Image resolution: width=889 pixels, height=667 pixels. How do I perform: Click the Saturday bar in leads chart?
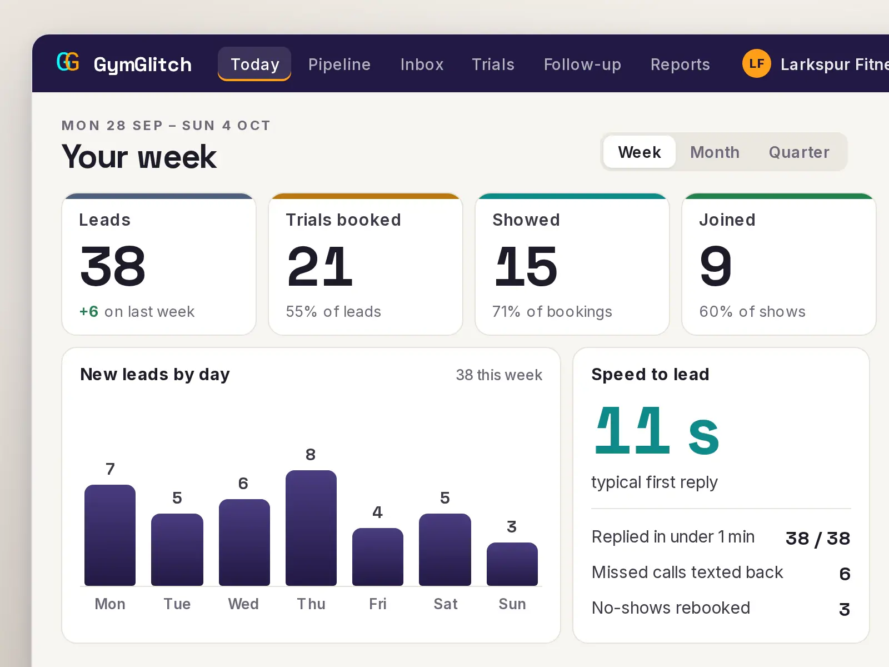point(445,550)
